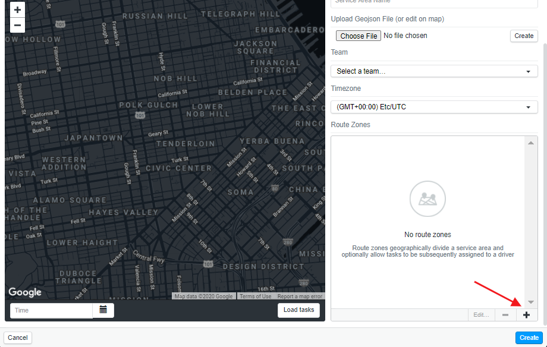Click the Time input field
This screenshot has height=347, width=547.
coord(51,310)
